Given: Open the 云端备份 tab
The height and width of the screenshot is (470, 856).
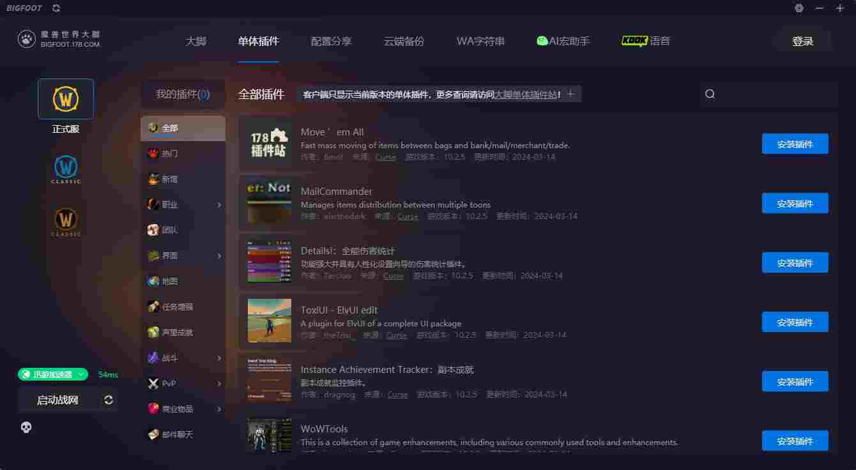Looking at the screenshot, I should pos(404,41).
